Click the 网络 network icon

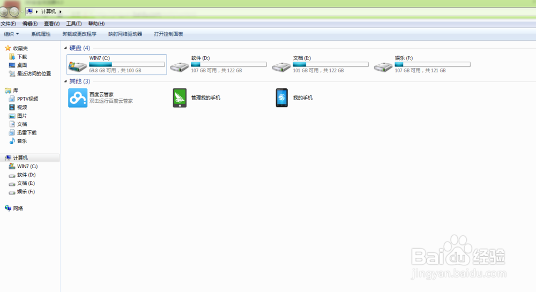pyautogui.click(x=8, y=208)
